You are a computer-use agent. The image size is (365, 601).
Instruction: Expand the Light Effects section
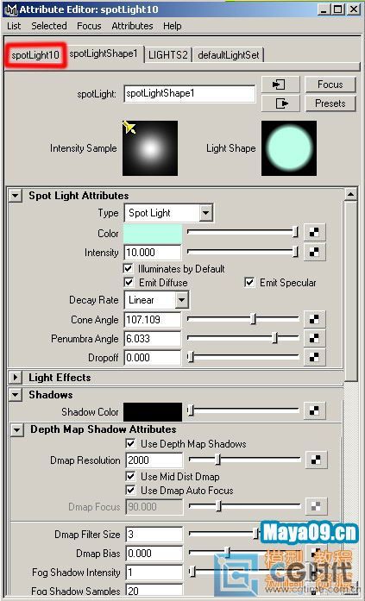[x=16, y=378]
